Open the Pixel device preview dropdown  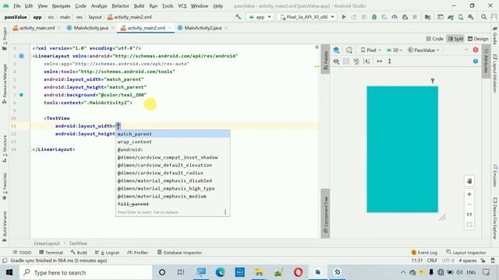[x=371, y=50]
